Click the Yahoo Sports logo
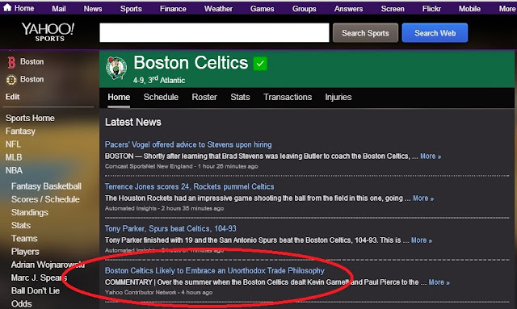This screenshot has height=309, width=517. (48, 32)
